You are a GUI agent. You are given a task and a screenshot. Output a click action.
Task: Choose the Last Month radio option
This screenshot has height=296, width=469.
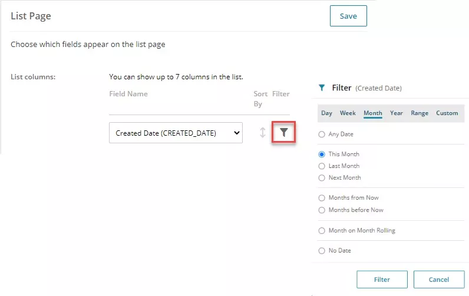pos(322,166)
